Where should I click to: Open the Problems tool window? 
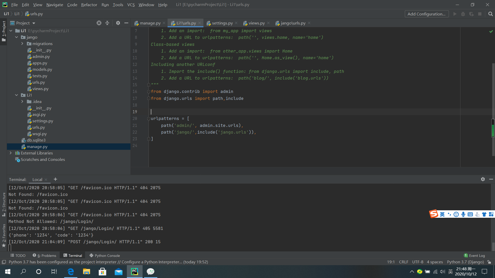(x=44, y=256)
